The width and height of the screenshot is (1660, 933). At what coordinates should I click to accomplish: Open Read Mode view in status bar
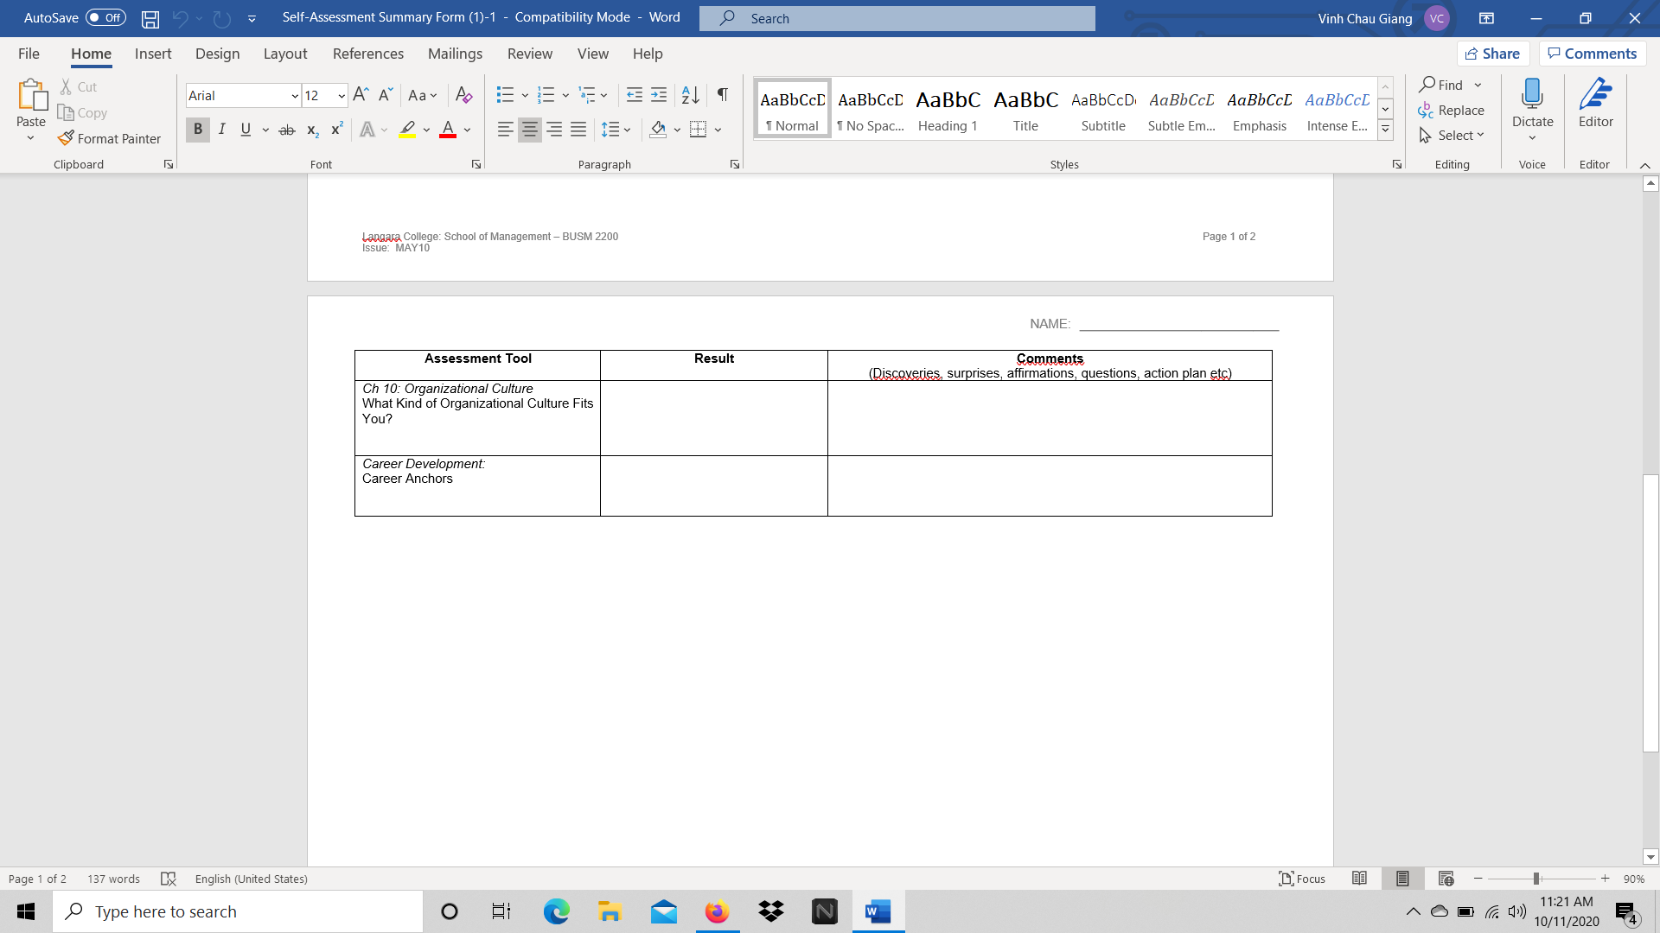(1359, 879)
